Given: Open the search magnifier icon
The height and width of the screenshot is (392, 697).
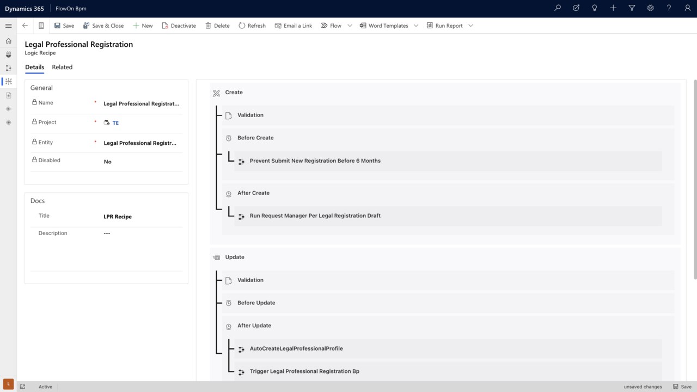Looking at the screenshot, I should [558, 8].
